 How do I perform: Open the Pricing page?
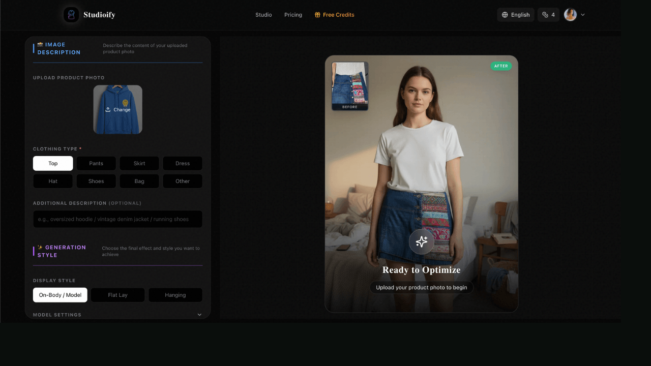293,15
